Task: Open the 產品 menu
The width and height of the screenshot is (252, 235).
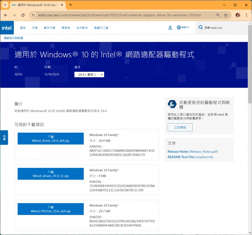Action: pyautogui.click(x=23, y=28)
